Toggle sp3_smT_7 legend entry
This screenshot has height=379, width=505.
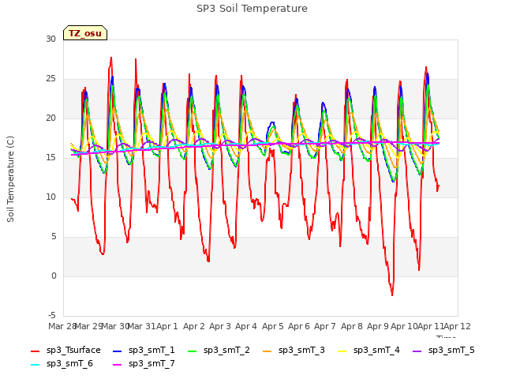[144, 363]
